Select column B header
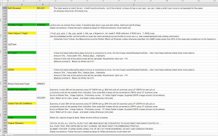The image size is (218, 136). click(43, 4)
